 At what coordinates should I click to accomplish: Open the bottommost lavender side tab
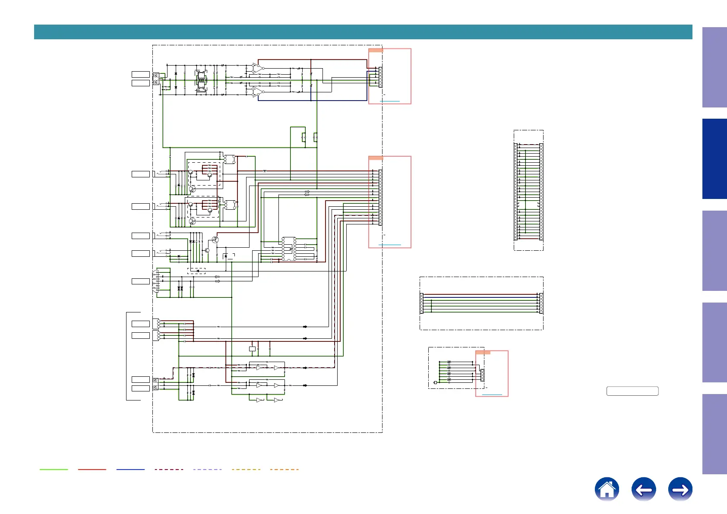pos(714,434)
